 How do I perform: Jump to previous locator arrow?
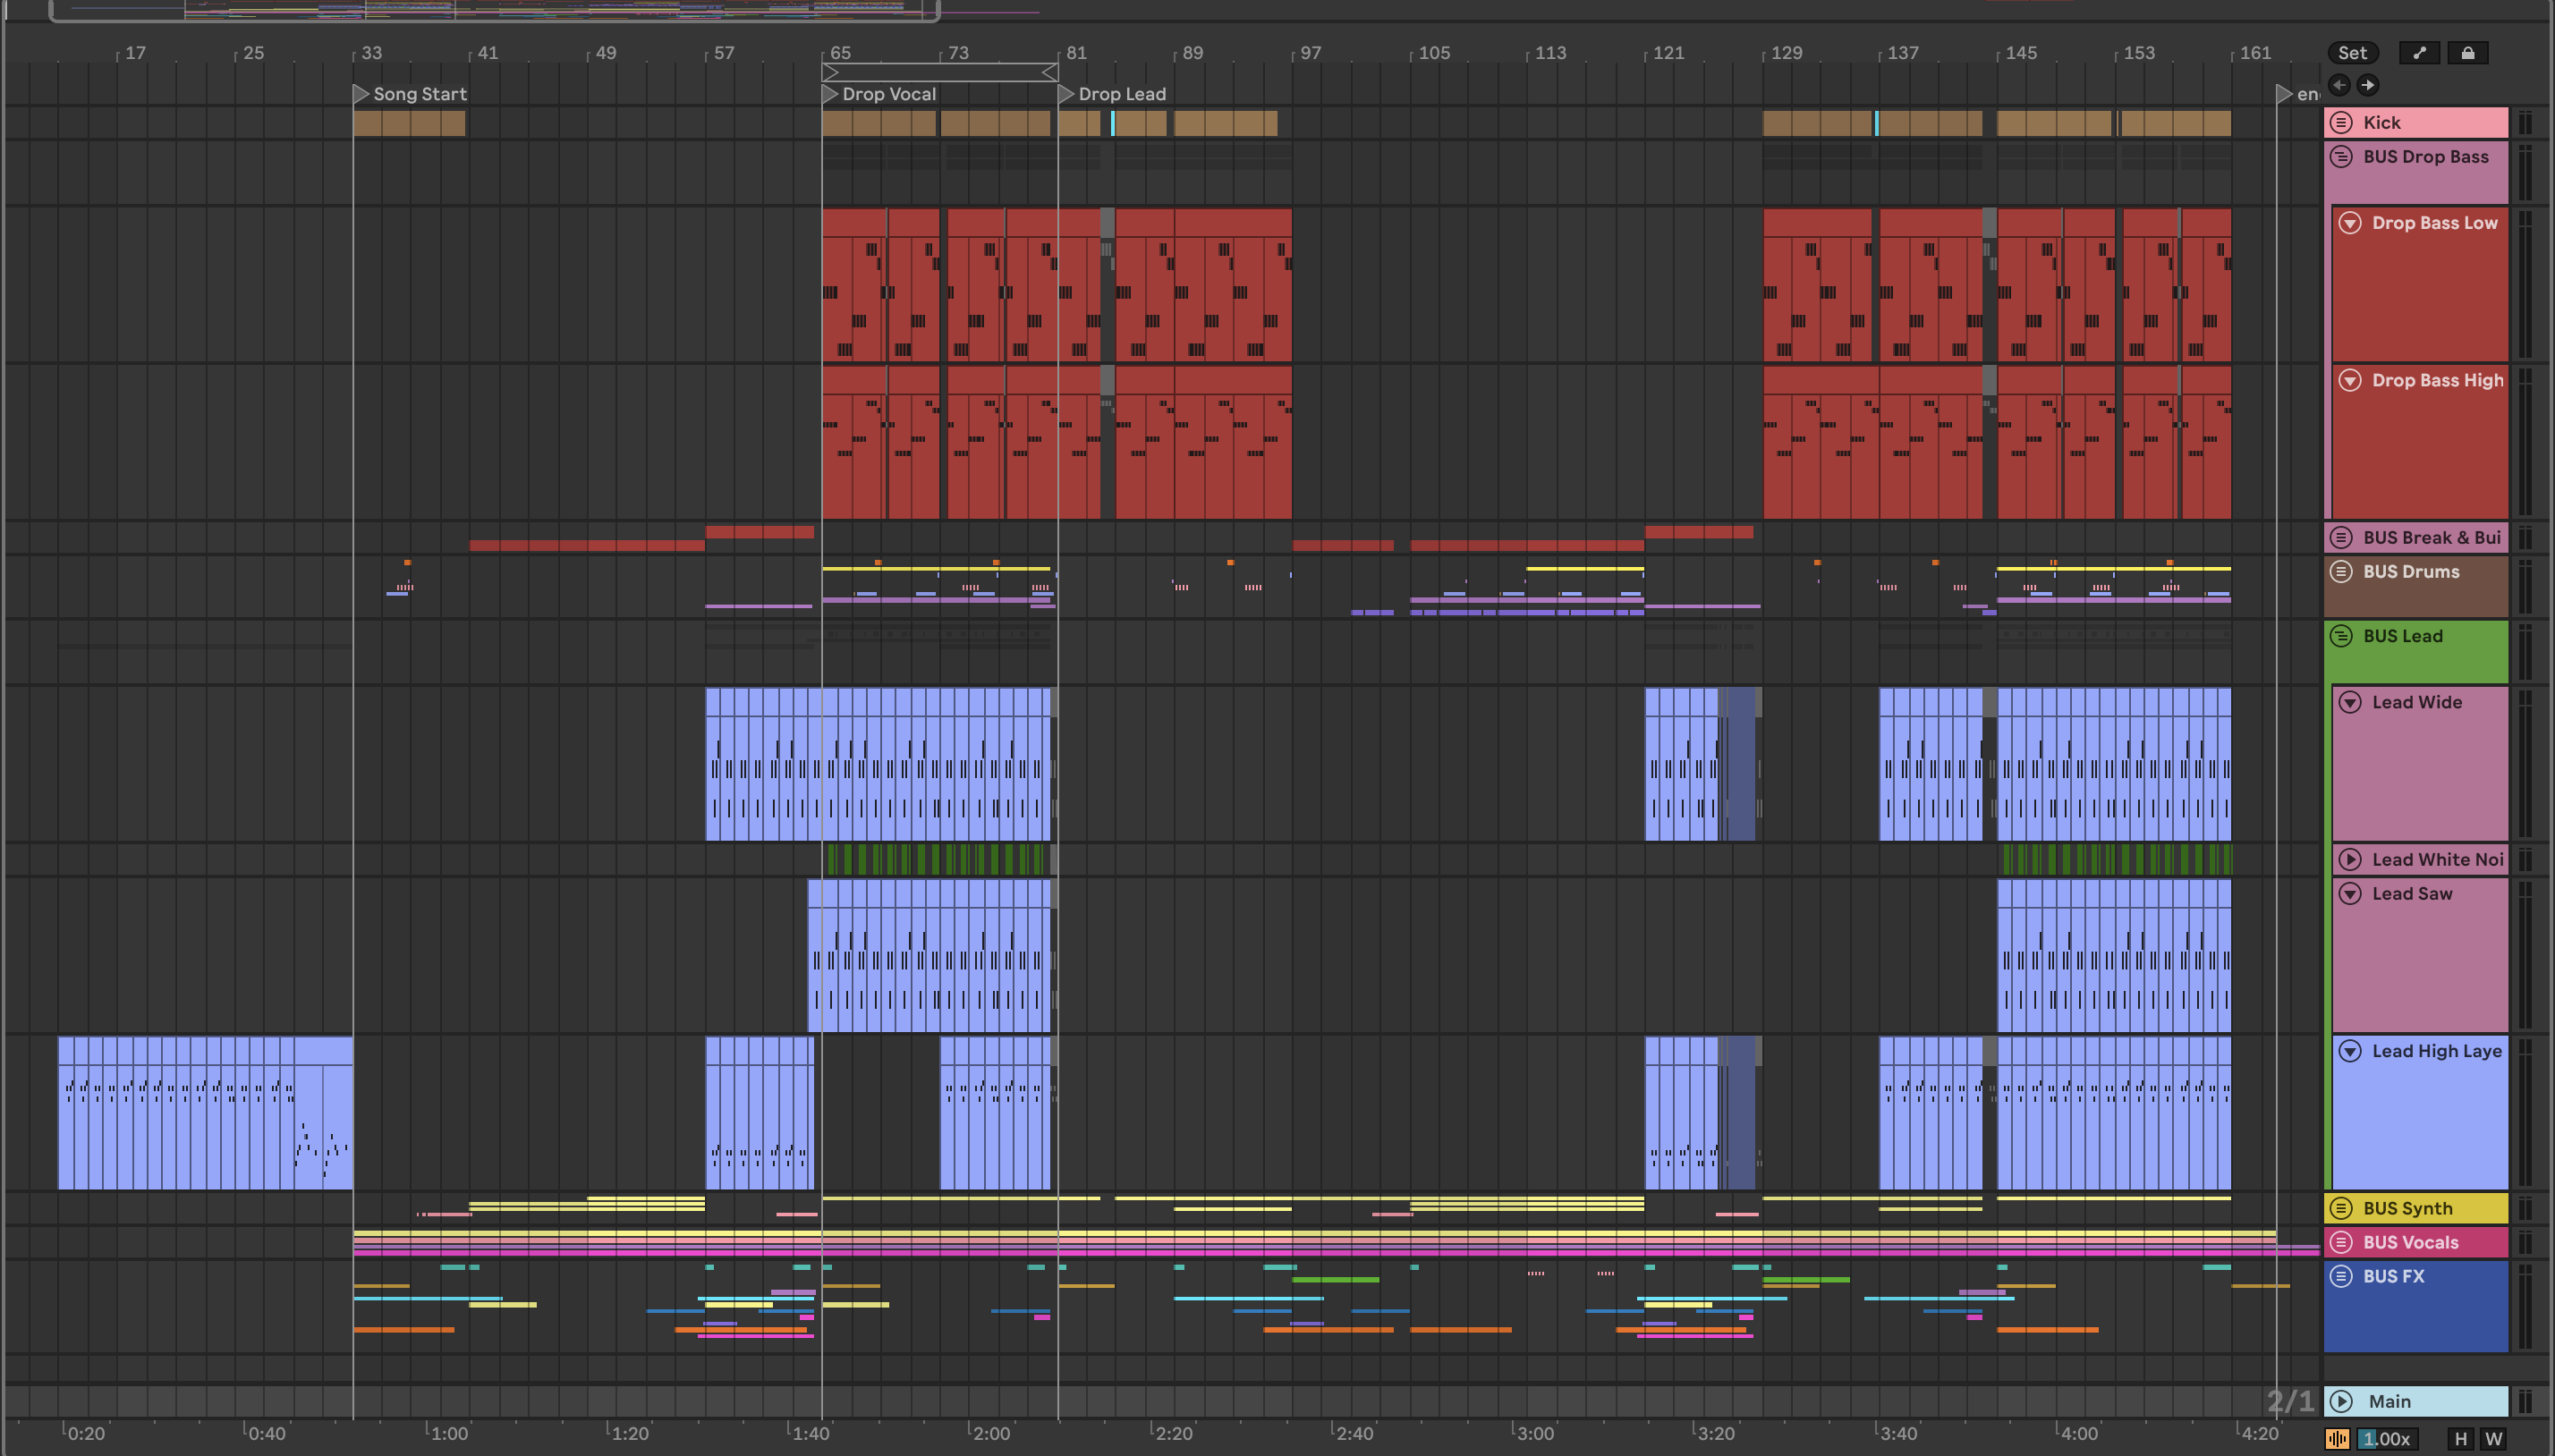(x=2339, y=85)
